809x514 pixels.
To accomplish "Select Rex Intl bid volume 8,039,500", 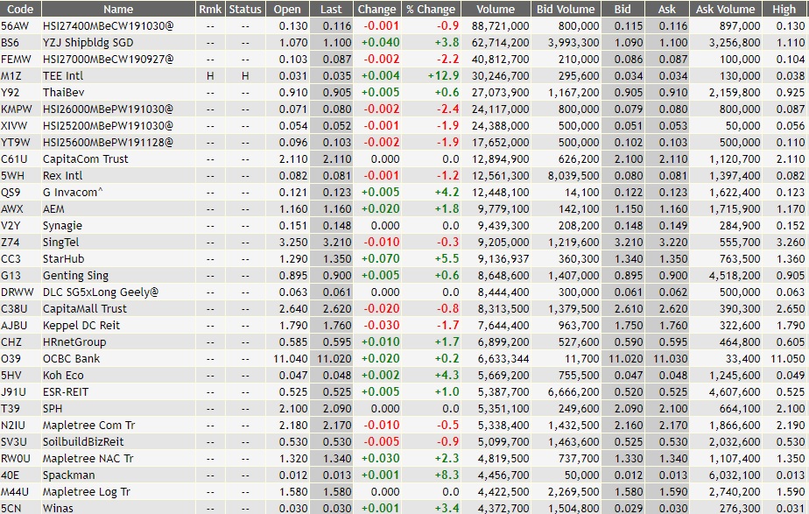I will (573, 175).
